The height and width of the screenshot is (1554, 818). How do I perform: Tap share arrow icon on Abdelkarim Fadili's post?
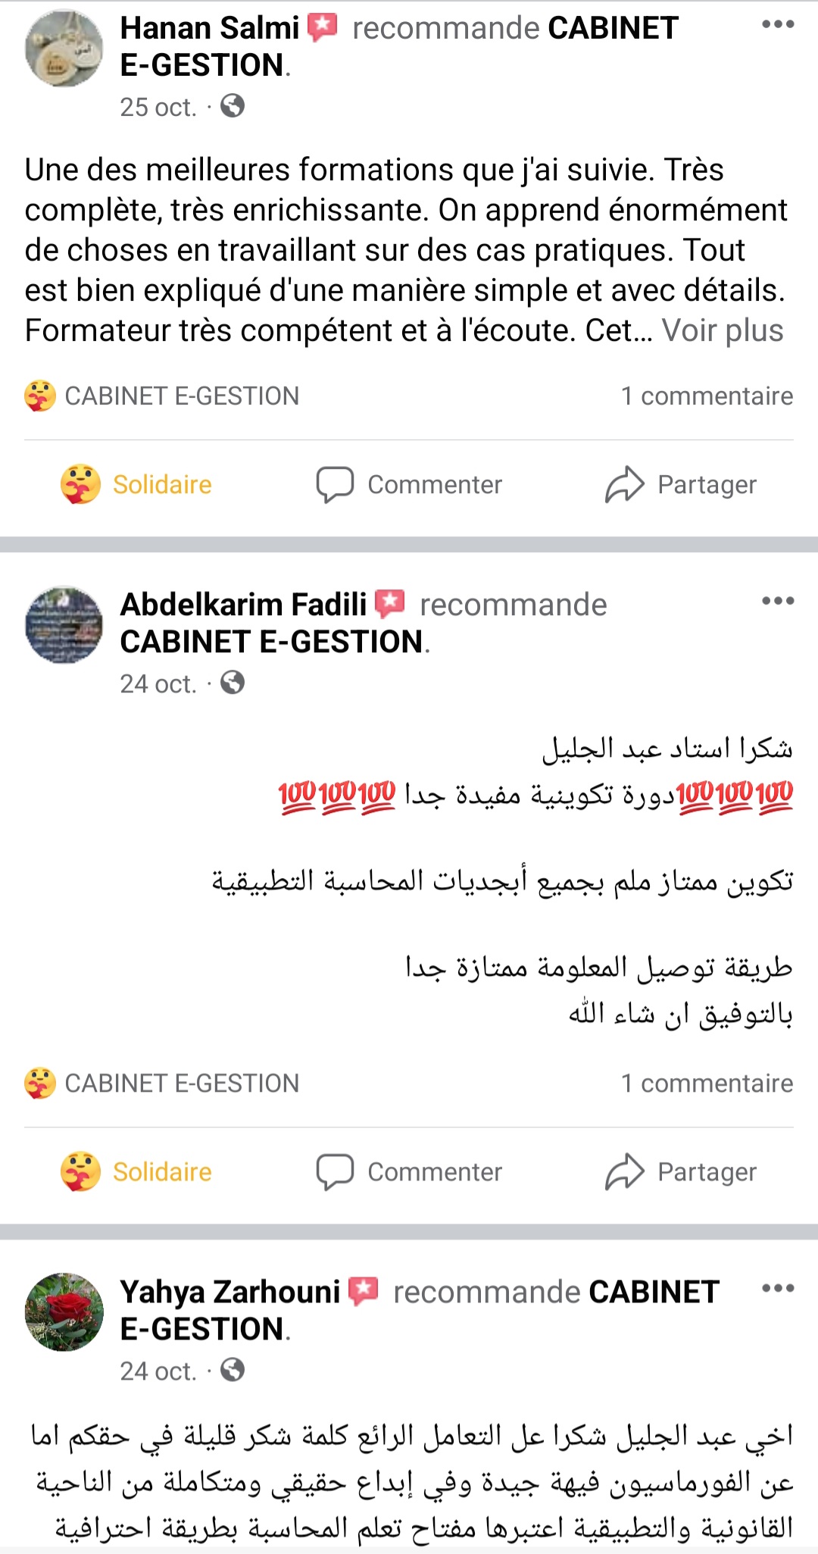pos(624,1171)
